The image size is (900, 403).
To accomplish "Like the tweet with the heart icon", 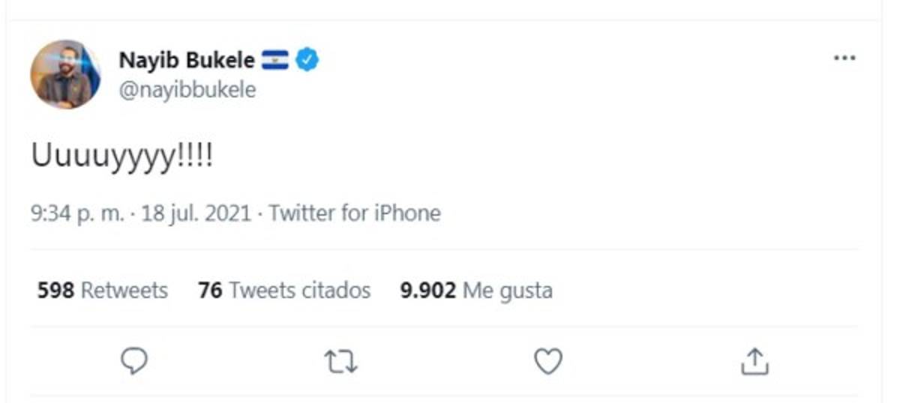I will 547,361.
